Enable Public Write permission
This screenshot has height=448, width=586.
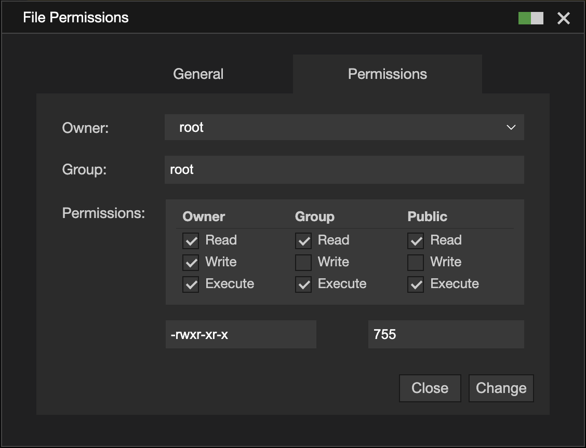[x=416, y=263]
